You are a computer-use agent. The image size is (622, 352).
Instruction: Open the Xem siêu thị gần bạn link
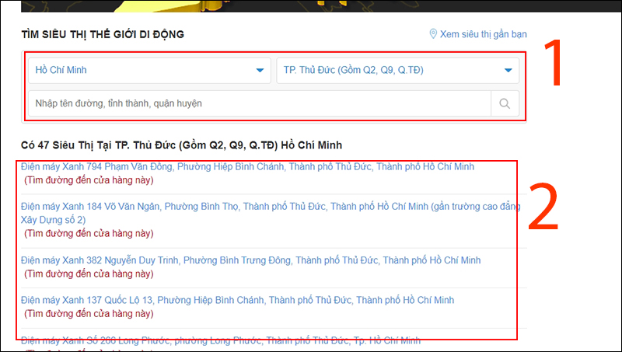point(483,34)
